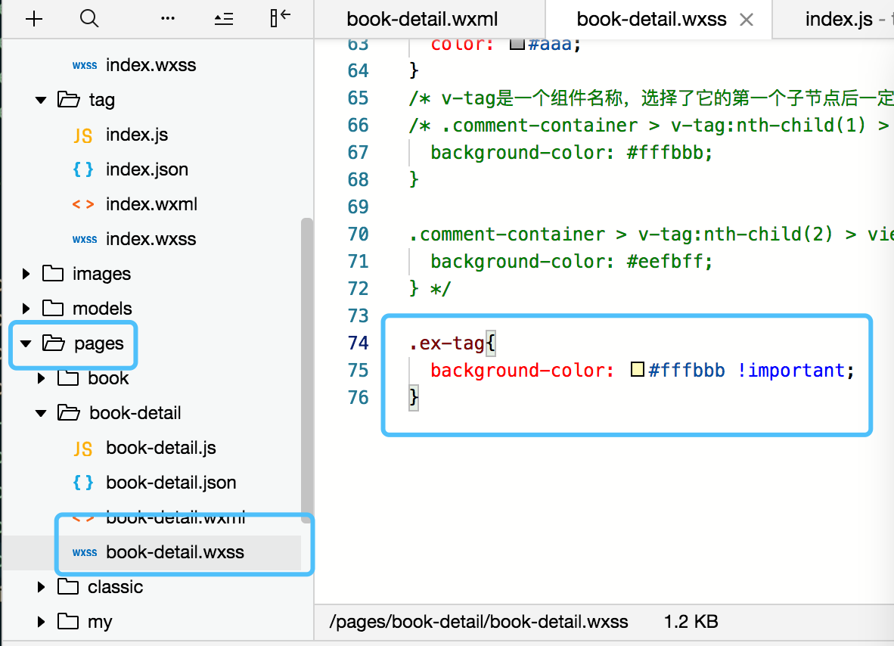Click background-color: #fffbbb on line 67

pyautogui.click(x=571, y=152)
